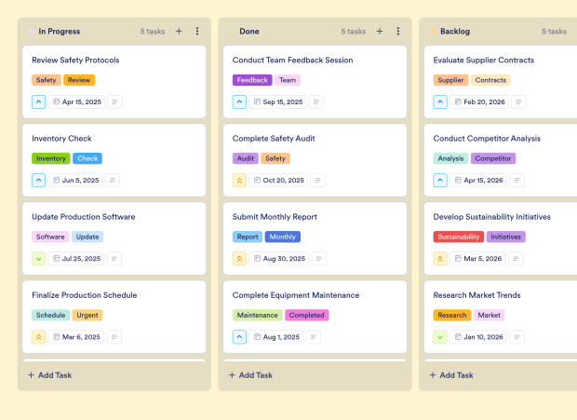Open the Apr 15, 2025 date picker
Screen dimensions: 577x420
76,102
